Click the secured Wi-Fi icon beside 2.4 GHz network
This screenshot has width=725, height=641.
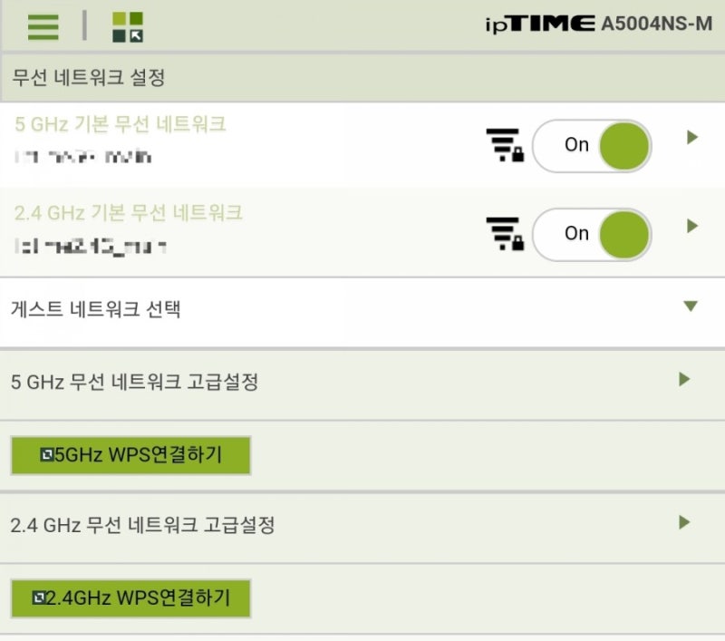tap(502, 231)
